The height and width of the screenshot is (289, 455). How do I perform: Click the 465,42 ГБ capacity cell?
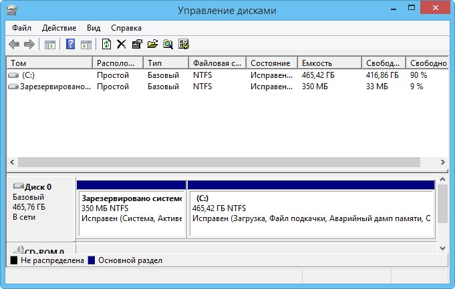318,75
